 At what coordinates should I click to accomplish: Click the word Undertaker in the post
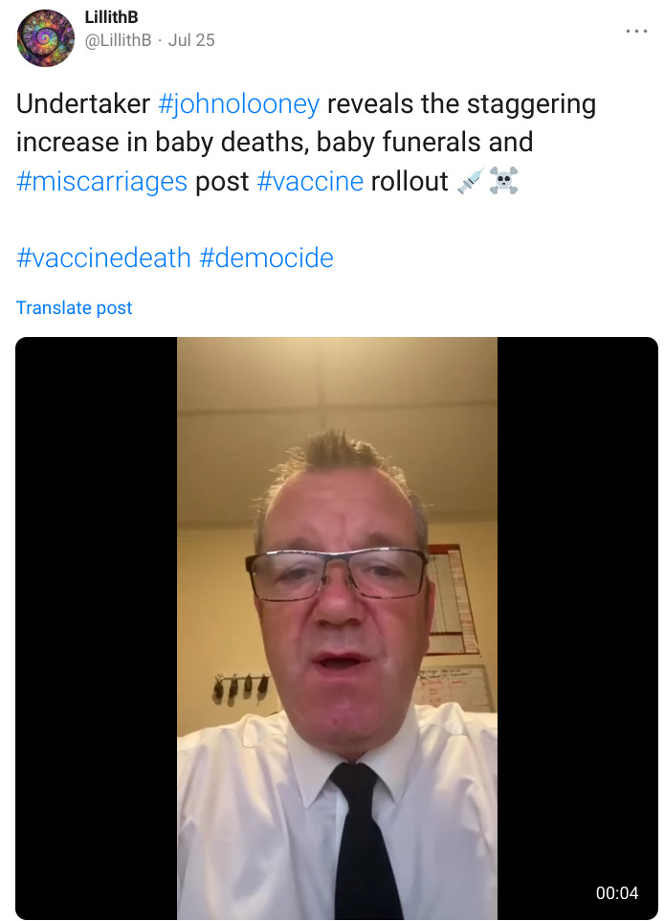coord(83,104)
